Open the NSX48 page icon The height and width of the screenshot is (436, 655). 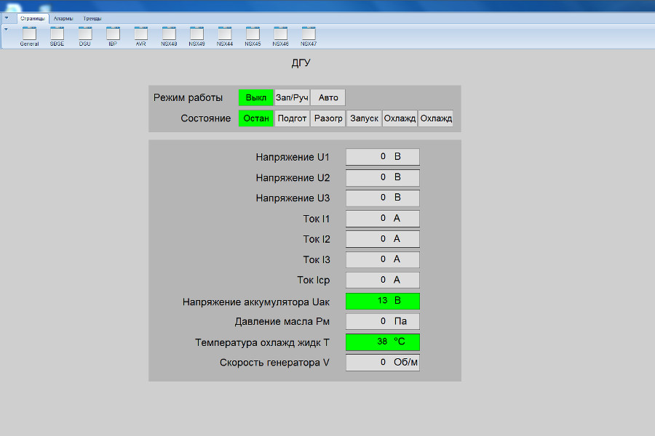(x=169, y=36)
